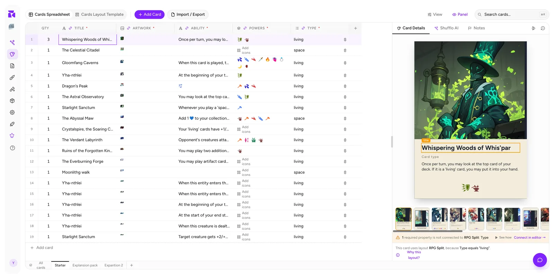This screenshot has width=554, height=274.
Task: Add a new deck tab with plus
Action: pyautogui.click(x=132, y=265)
